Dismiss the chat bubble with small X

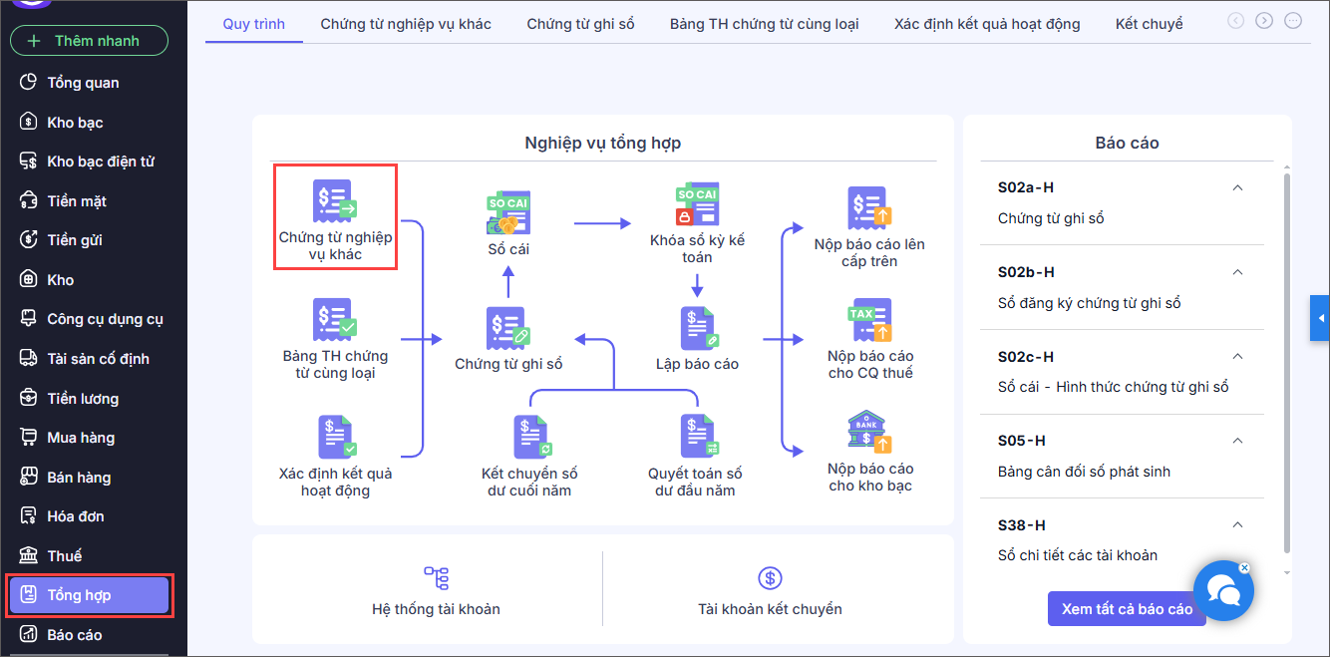coord(1244,567)
